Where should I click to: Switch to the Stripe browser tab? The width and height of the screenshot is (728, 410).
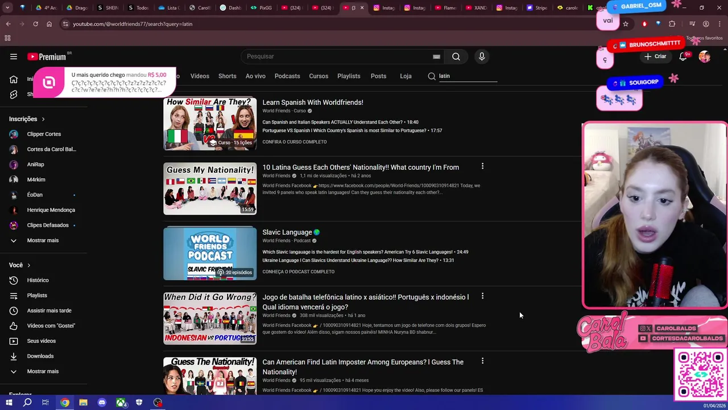click(x=536, y=8)
